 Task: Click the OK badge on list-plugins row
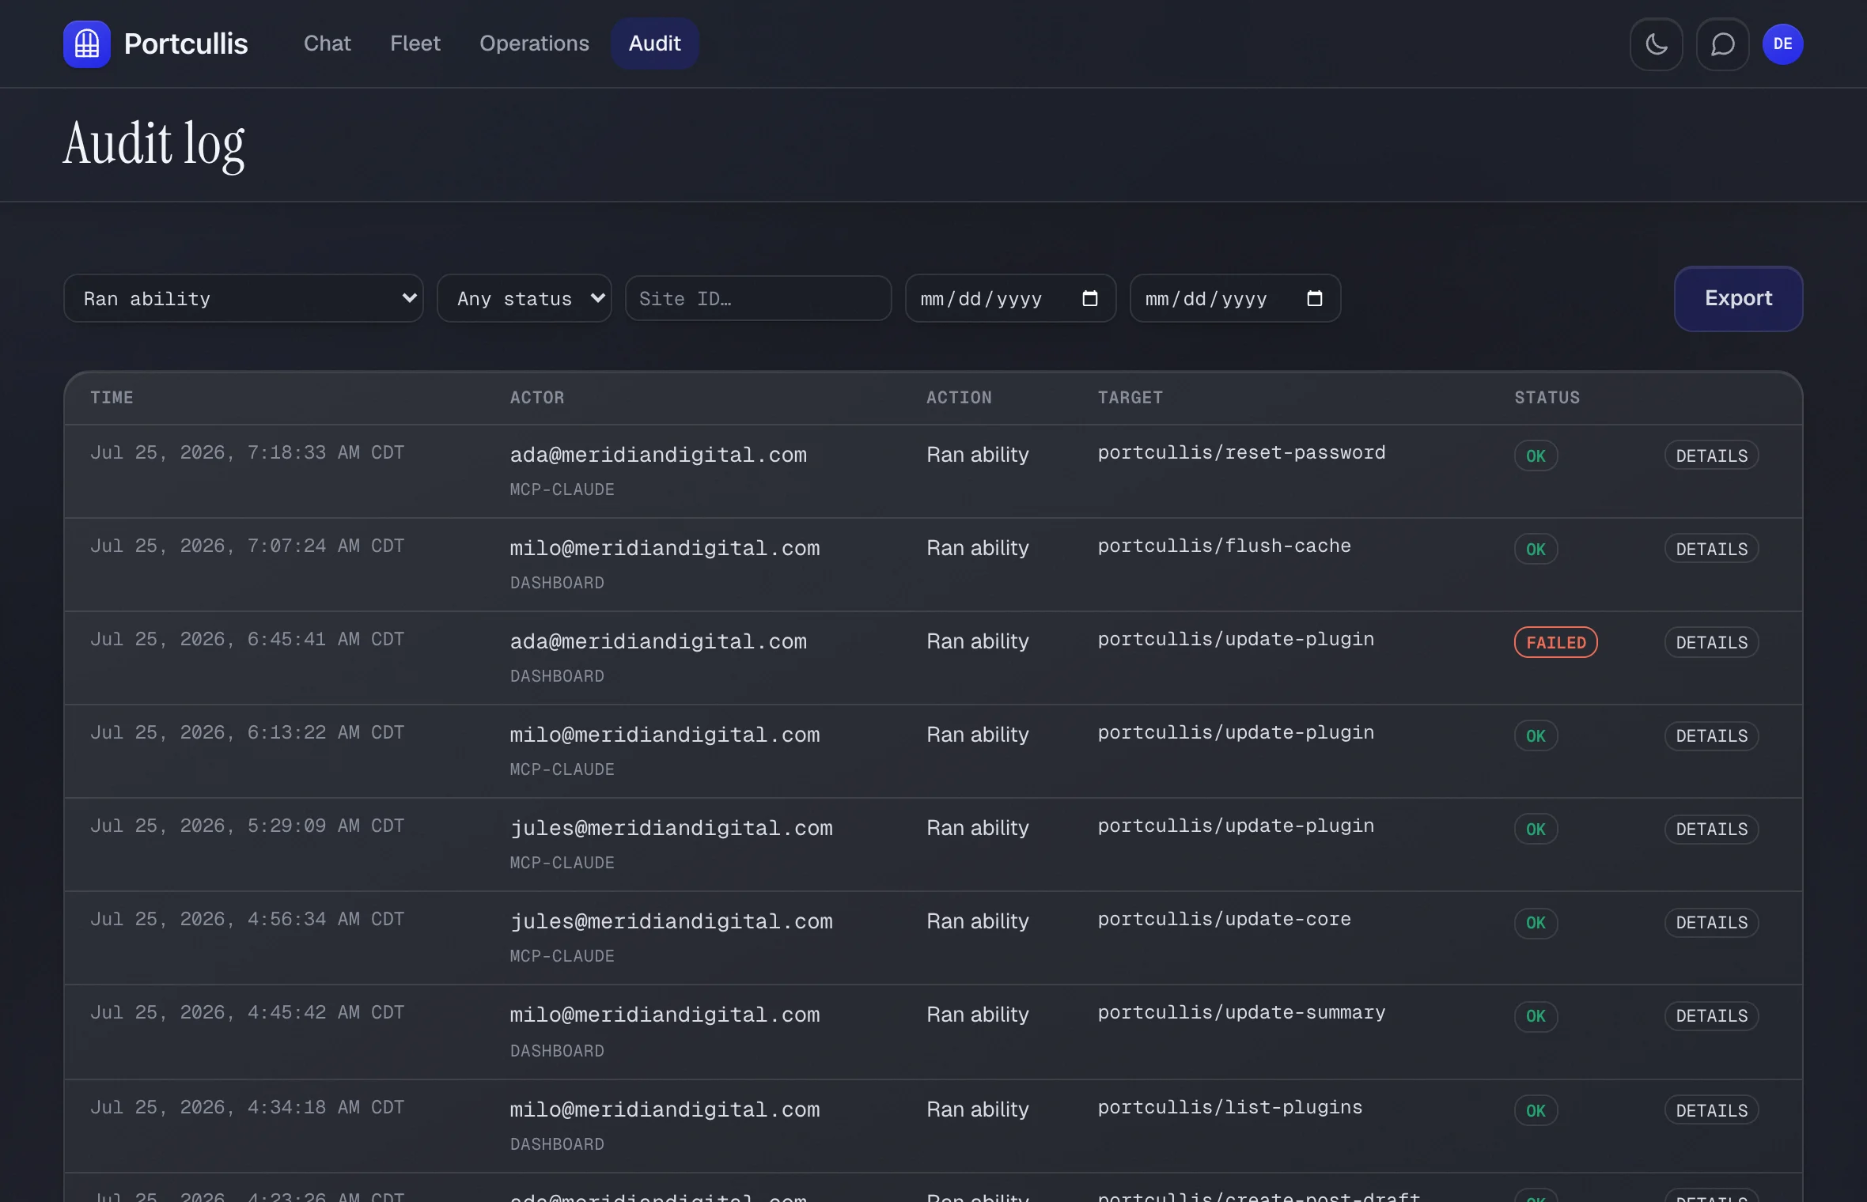click(1536, 1110)
